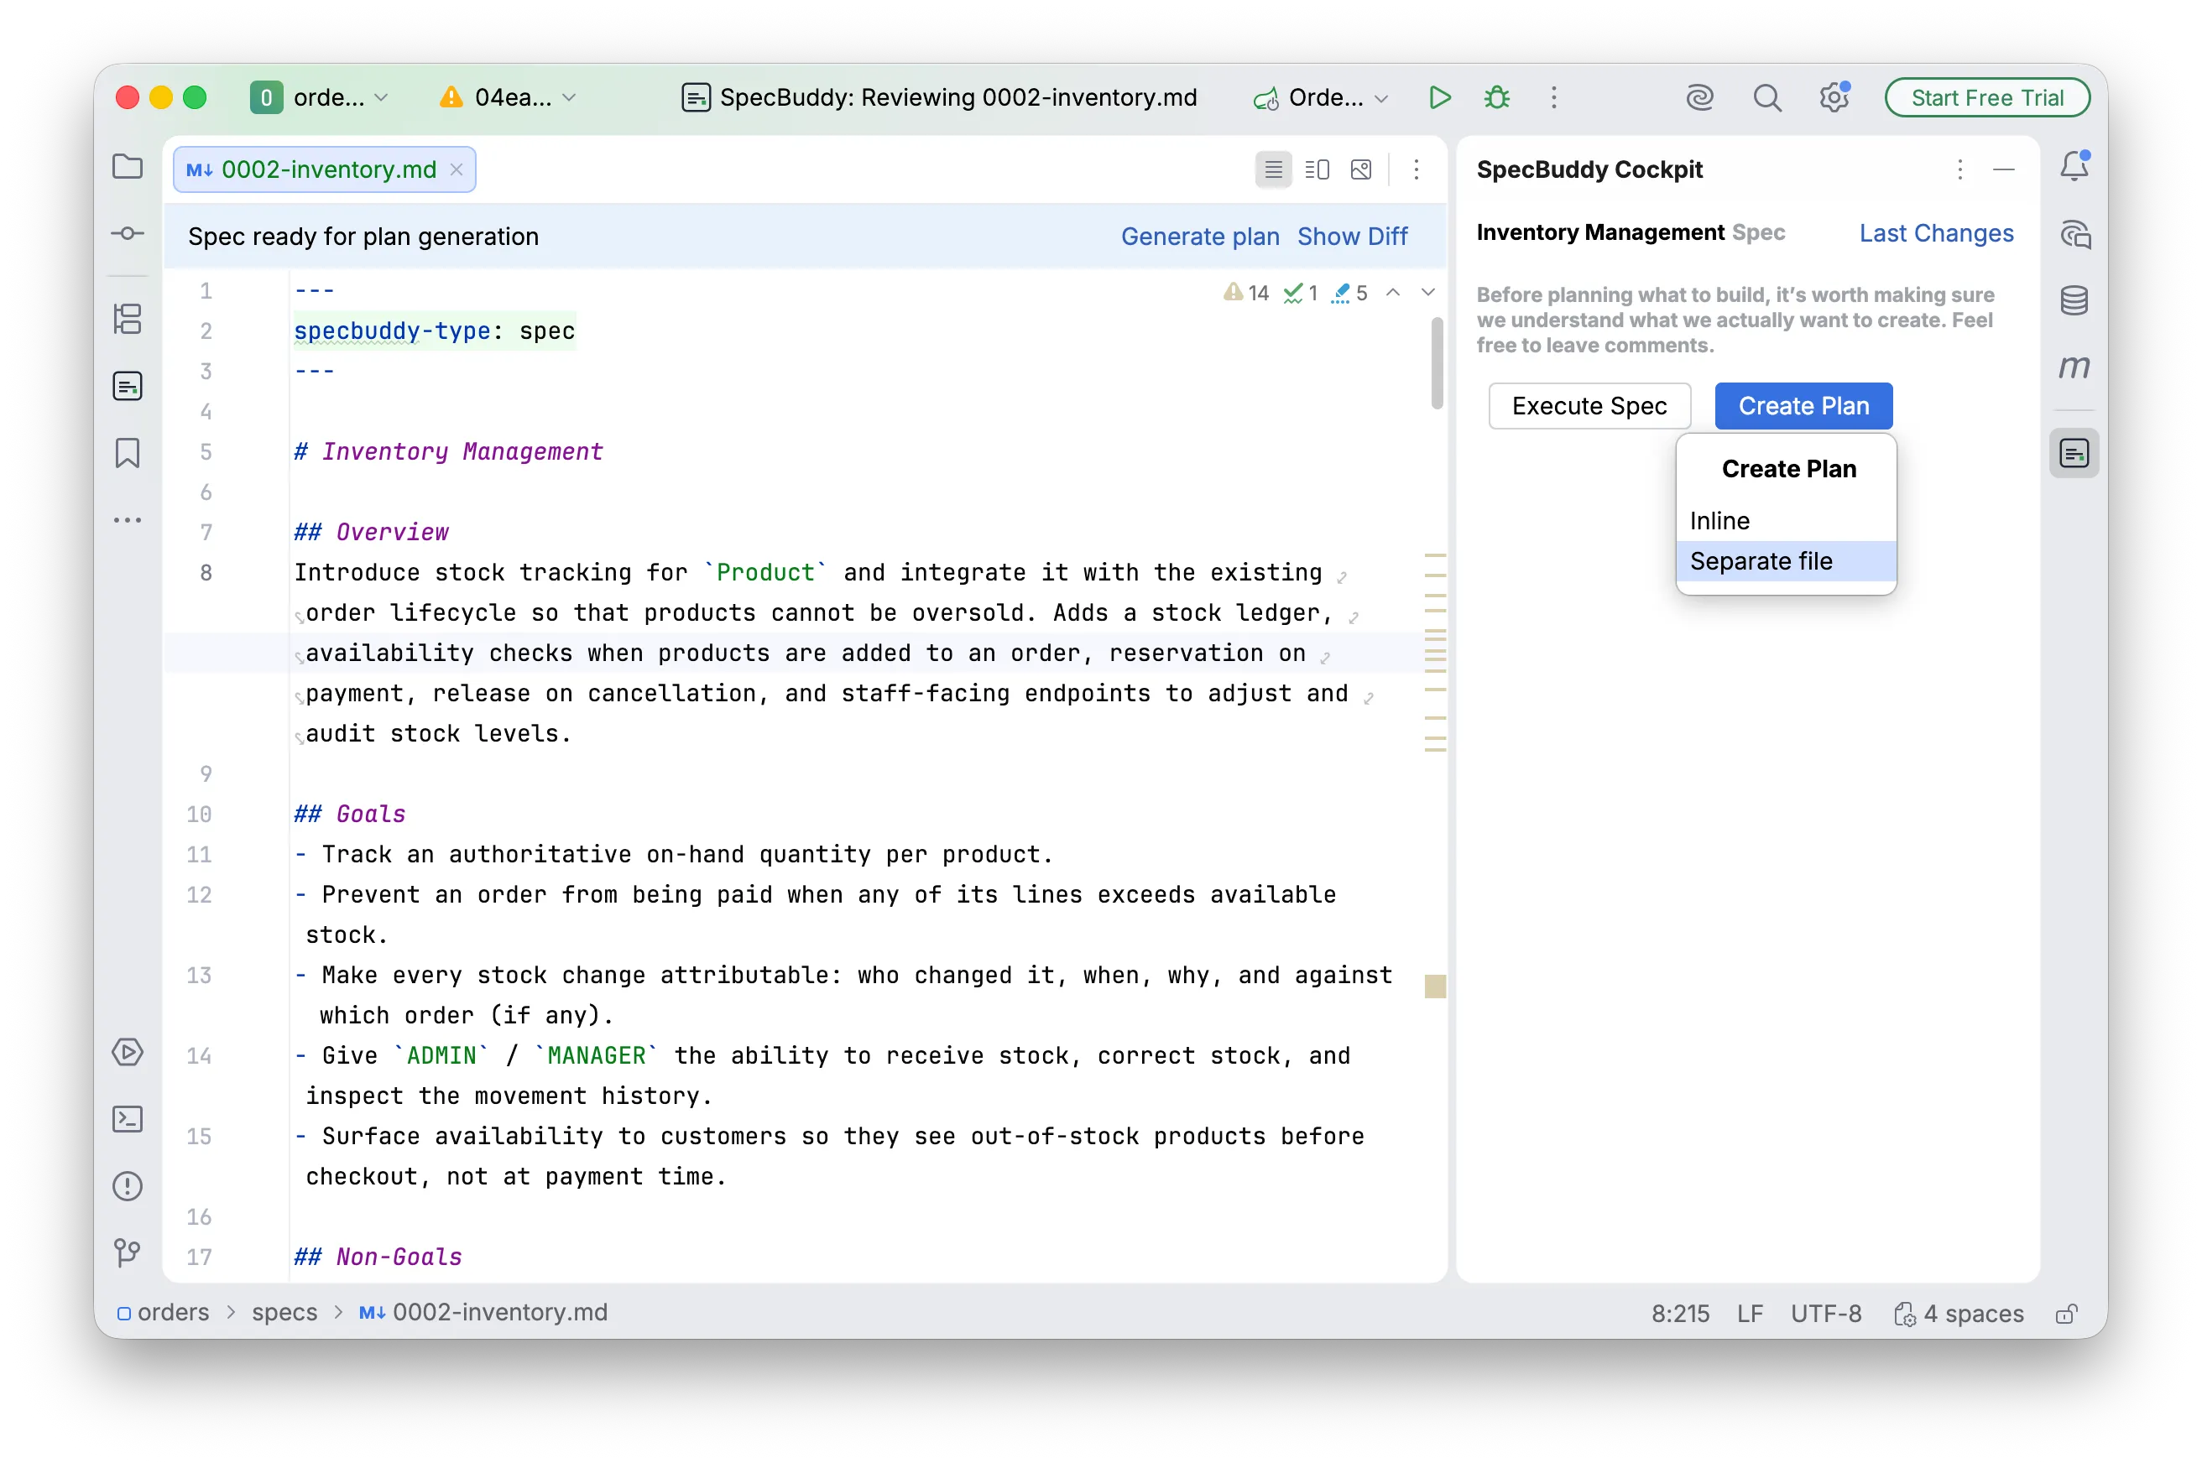Open the 14 warnings inspection widget
Viewport: 2202px width, 1463px height.
(x=1246, y=293)
